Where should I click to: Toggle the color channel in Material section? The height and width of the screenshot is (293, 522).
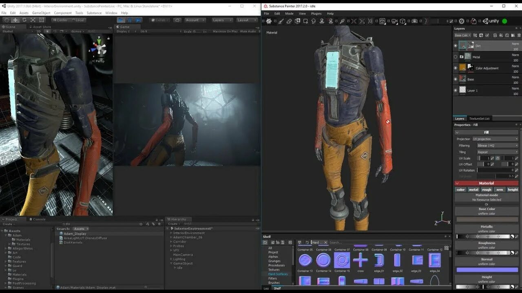[461, 190]
